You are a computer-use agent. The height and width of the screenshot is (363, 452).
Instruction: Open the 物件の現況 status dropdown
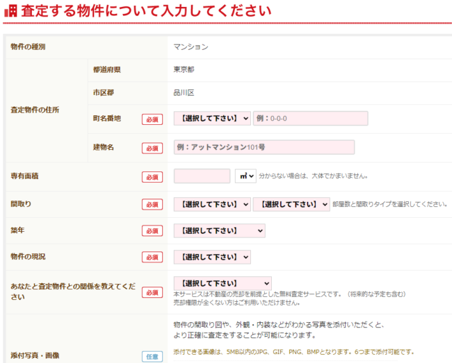[212, 257]
